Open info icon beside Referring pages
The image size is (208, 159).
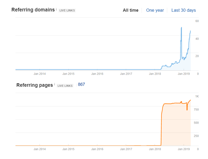tap(55, 84)
